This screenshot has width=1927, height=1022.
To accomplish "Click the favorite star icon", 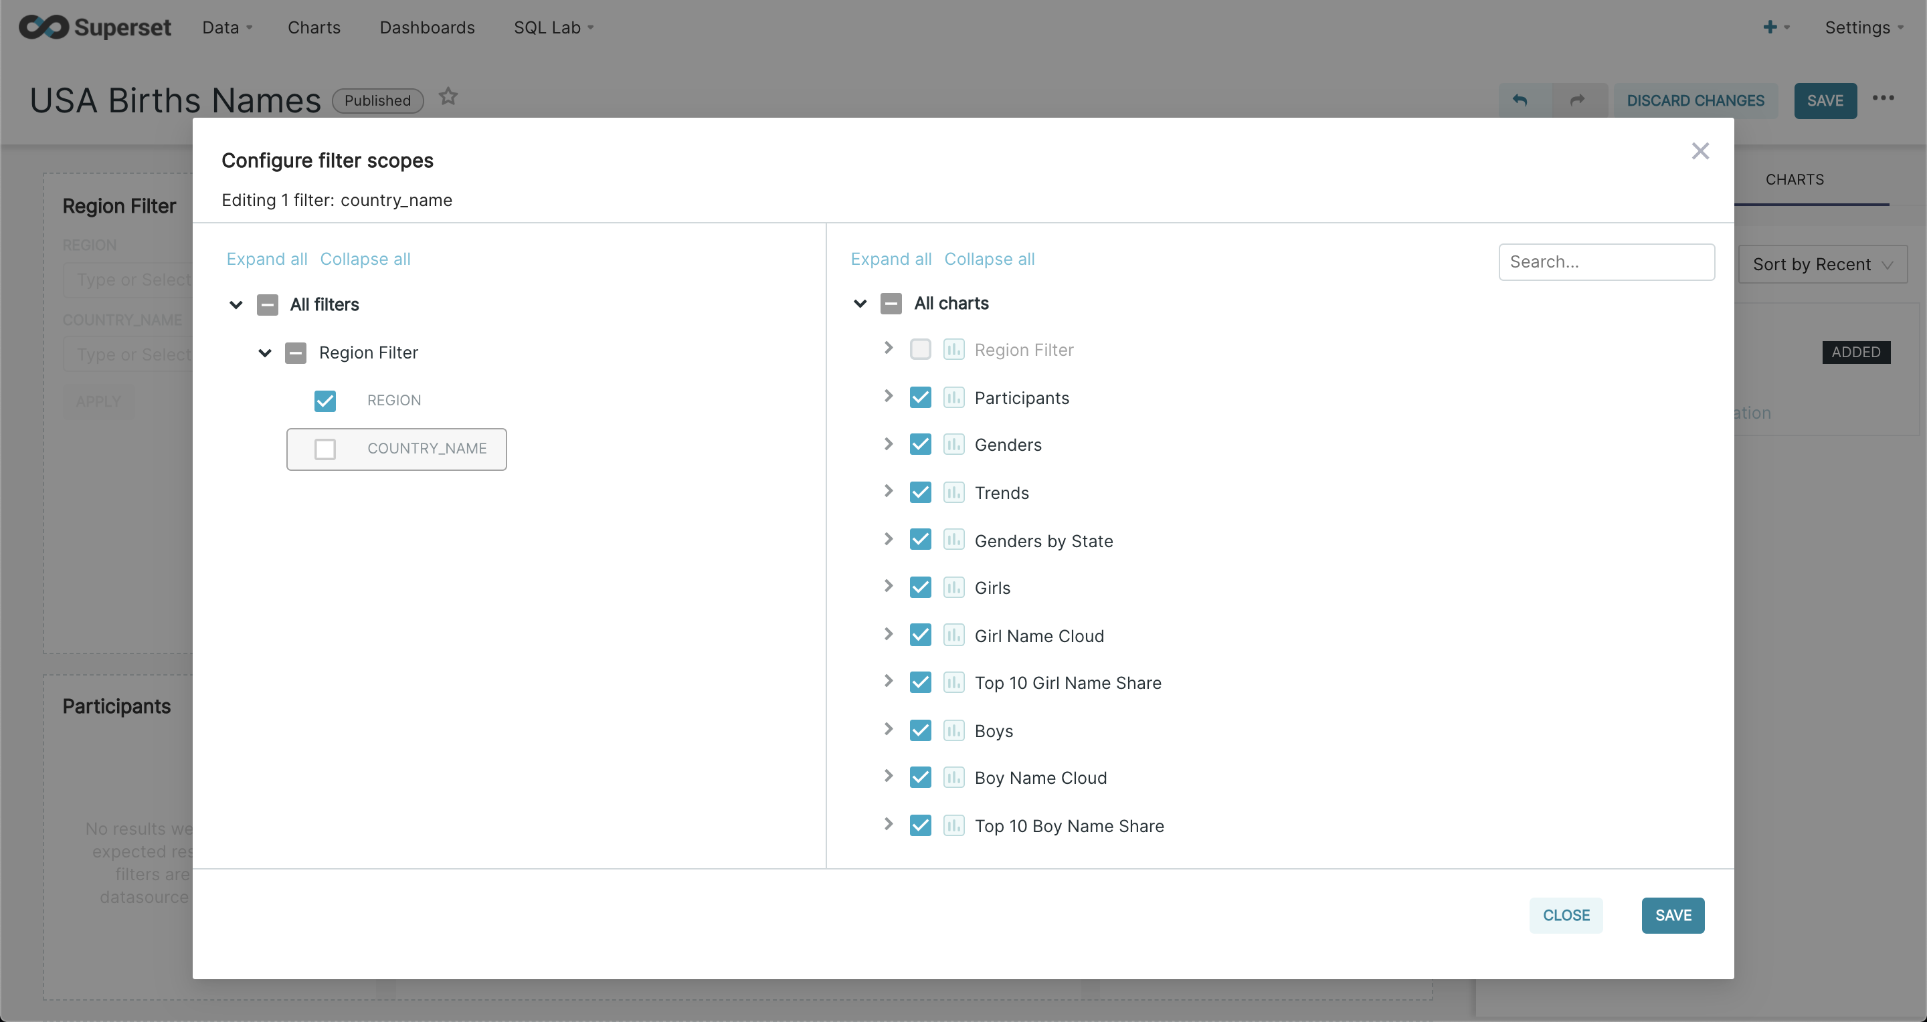I will pos(448,97).
